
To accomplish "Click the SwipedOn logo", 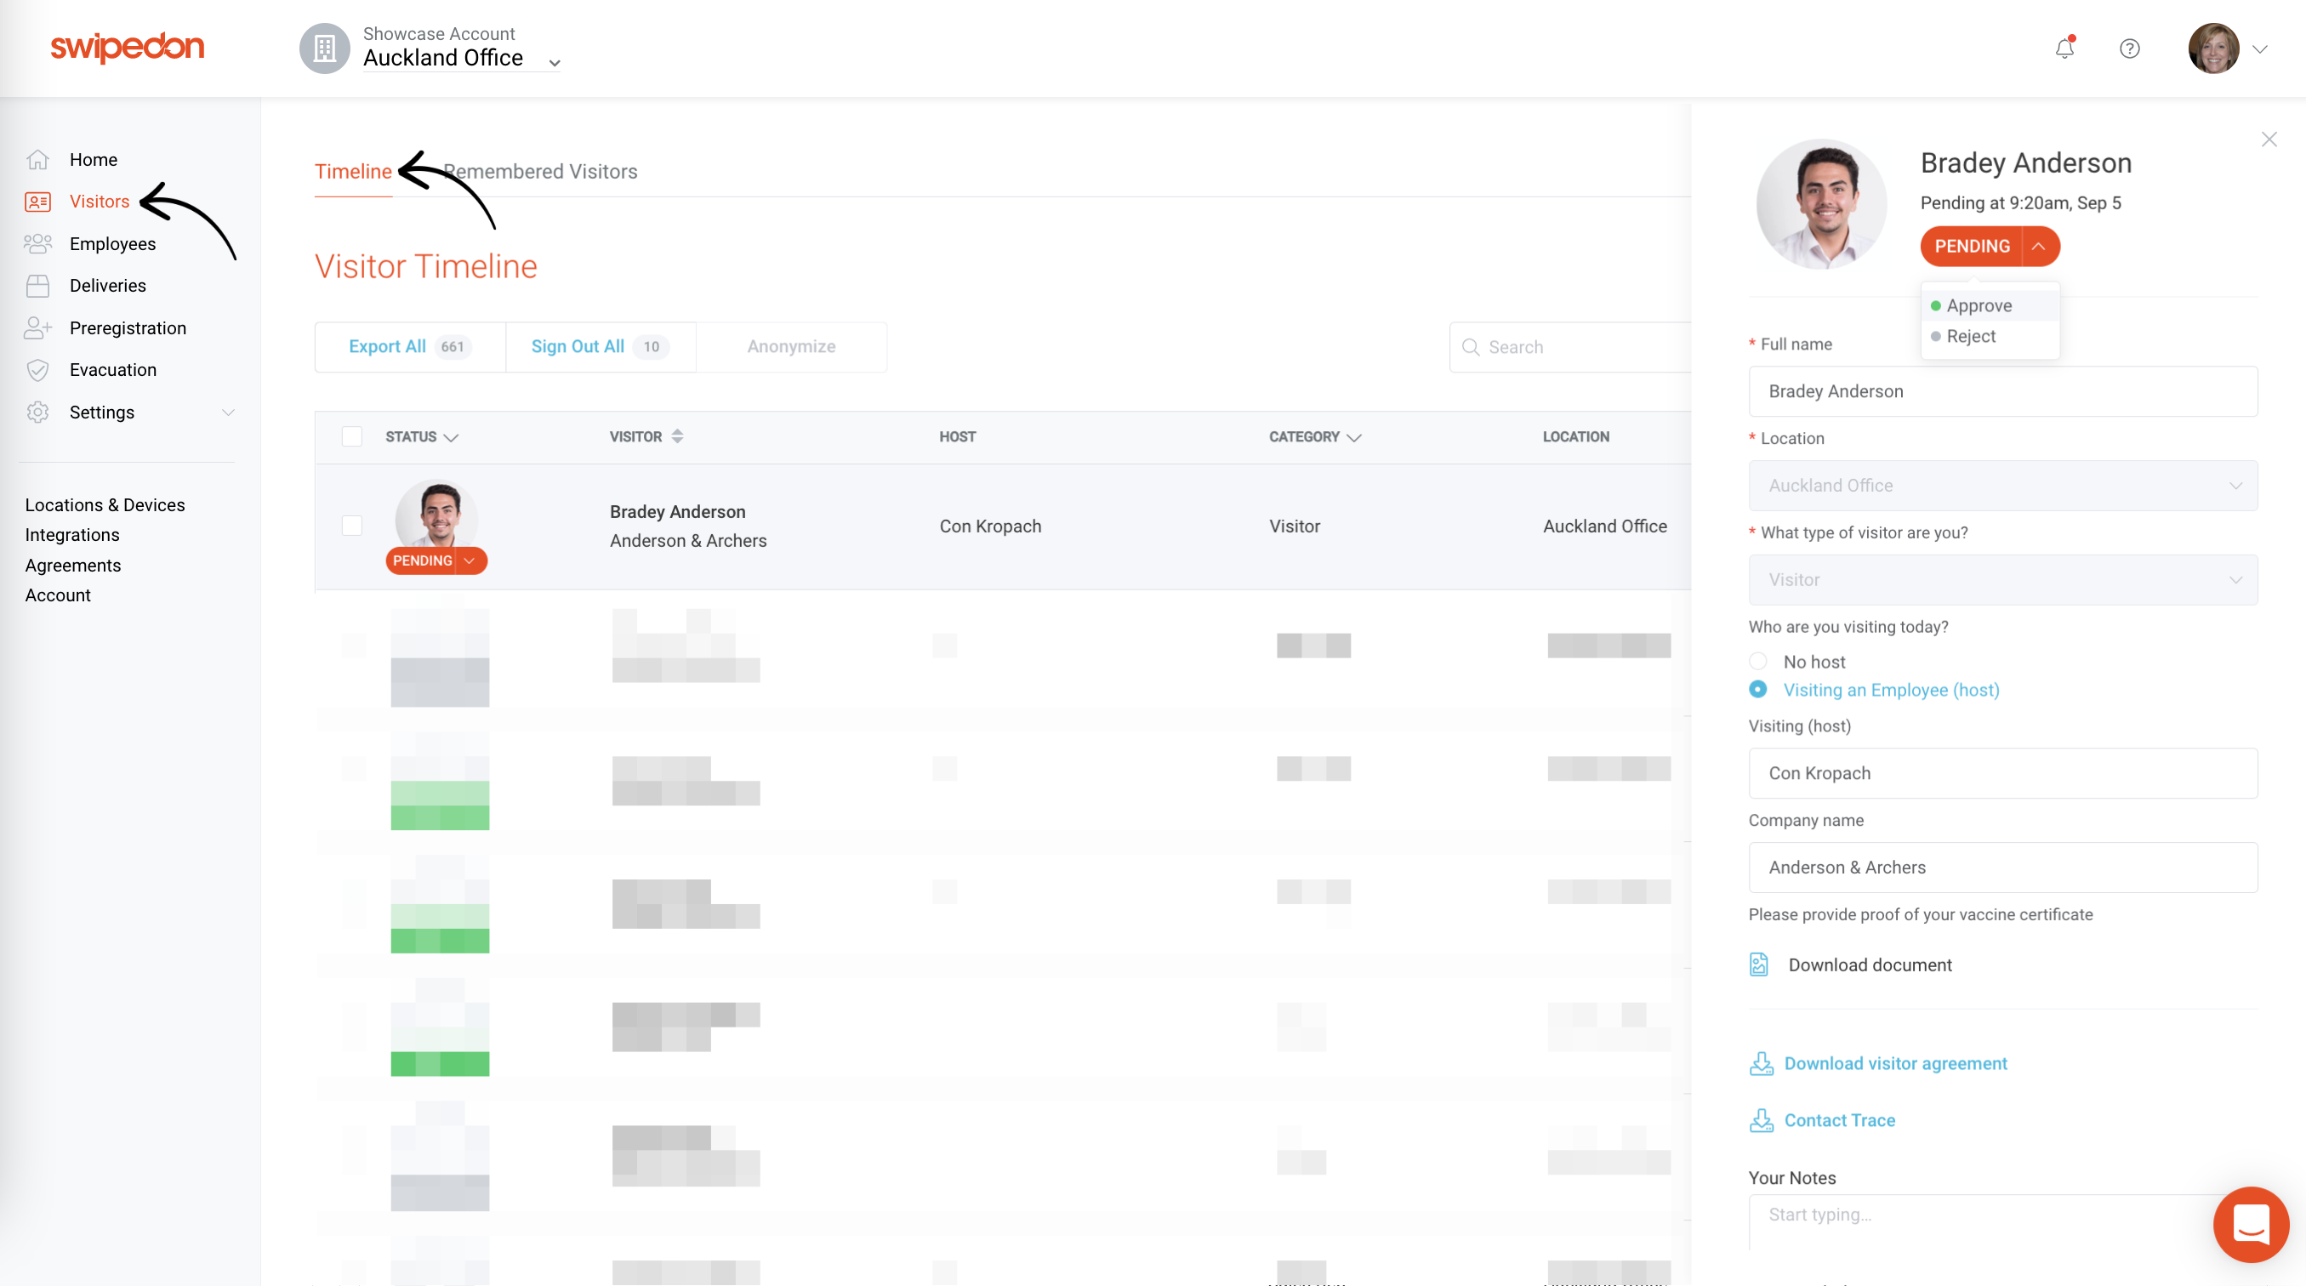I will point(127,47).
